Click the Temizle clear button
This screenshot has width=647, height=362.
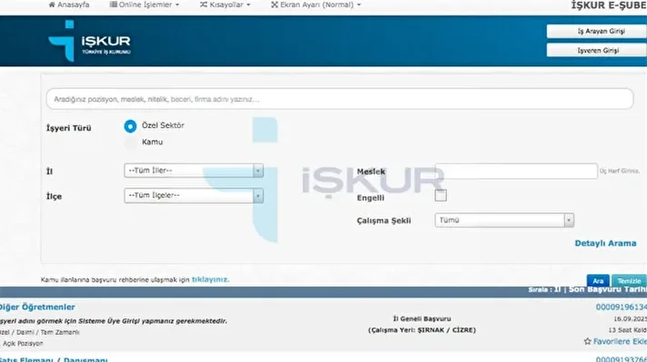(629, 281)
